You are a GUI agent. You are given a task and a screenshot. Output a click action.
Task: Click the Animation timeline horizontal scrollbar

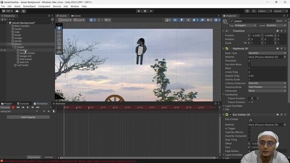(138, 158)
